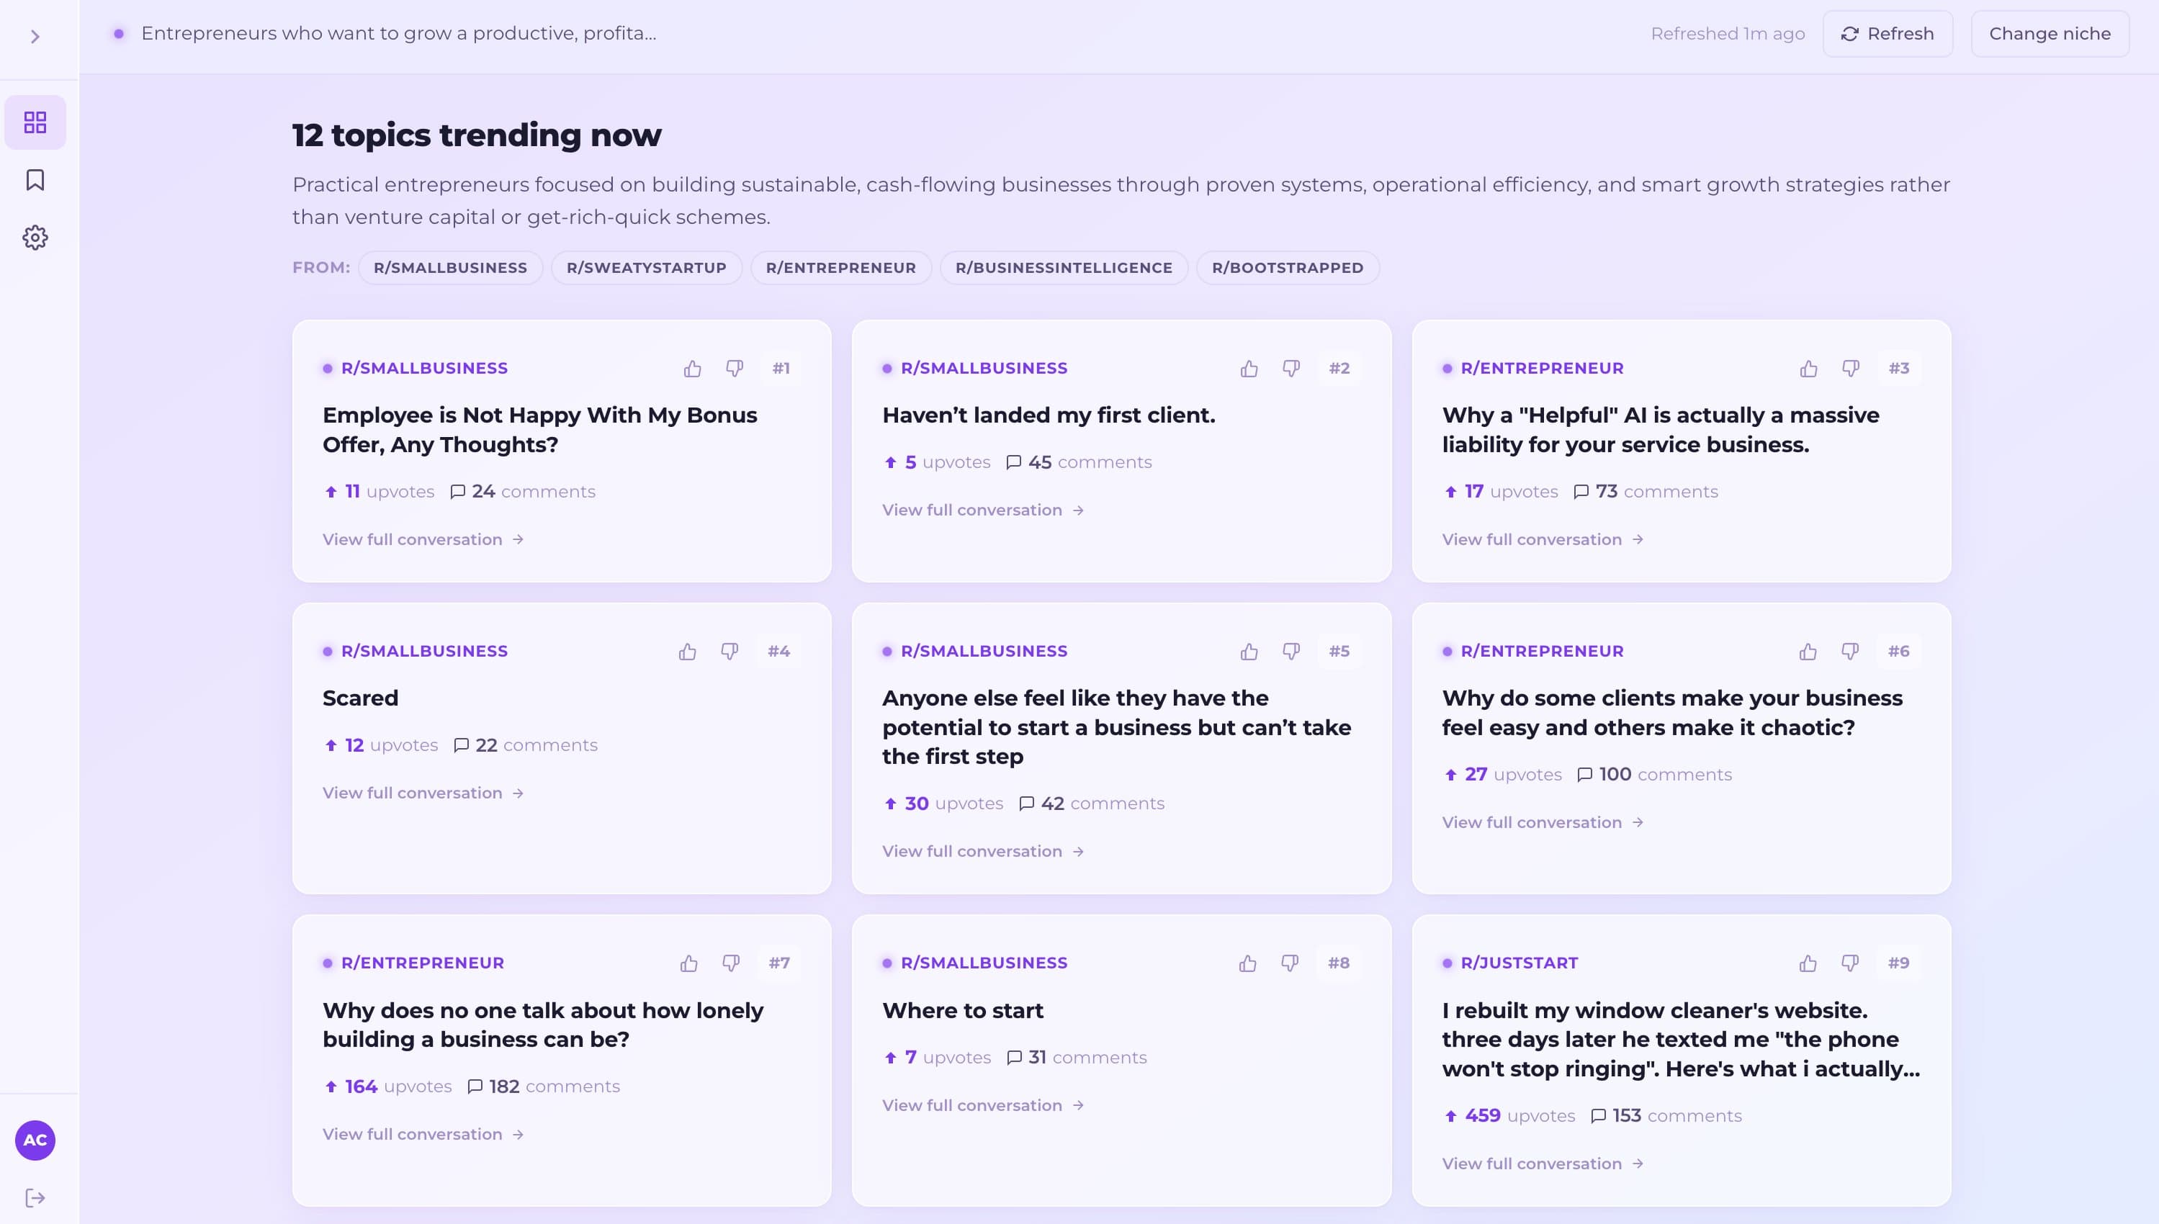Open settings via the gear icon

35,237
